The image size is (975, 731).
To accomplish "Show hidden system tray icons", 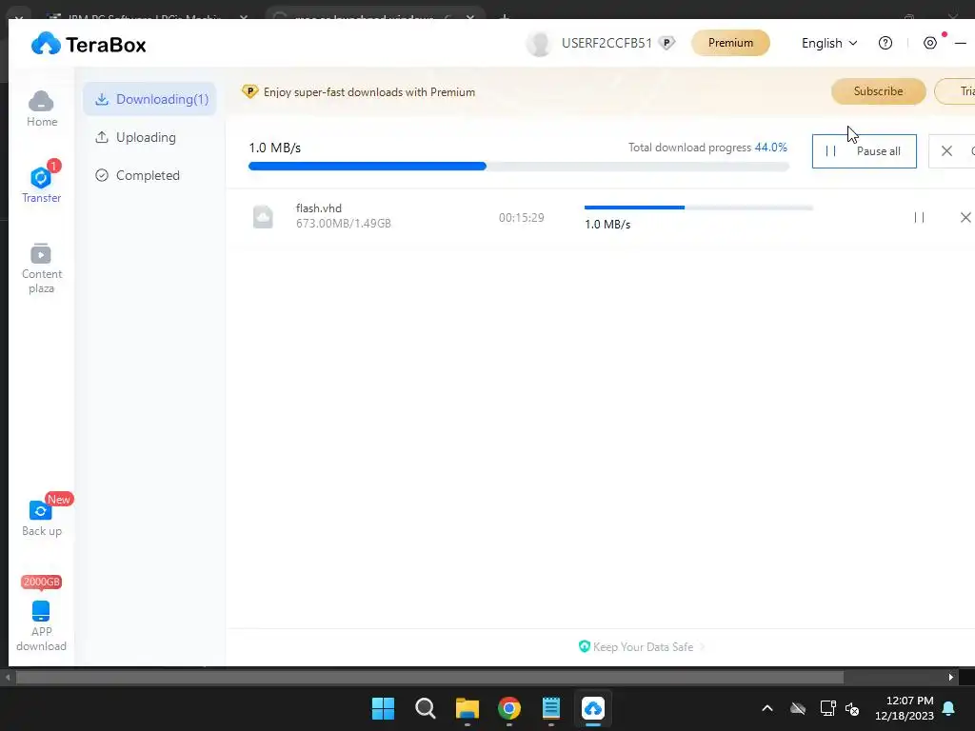I will [767, 708].
